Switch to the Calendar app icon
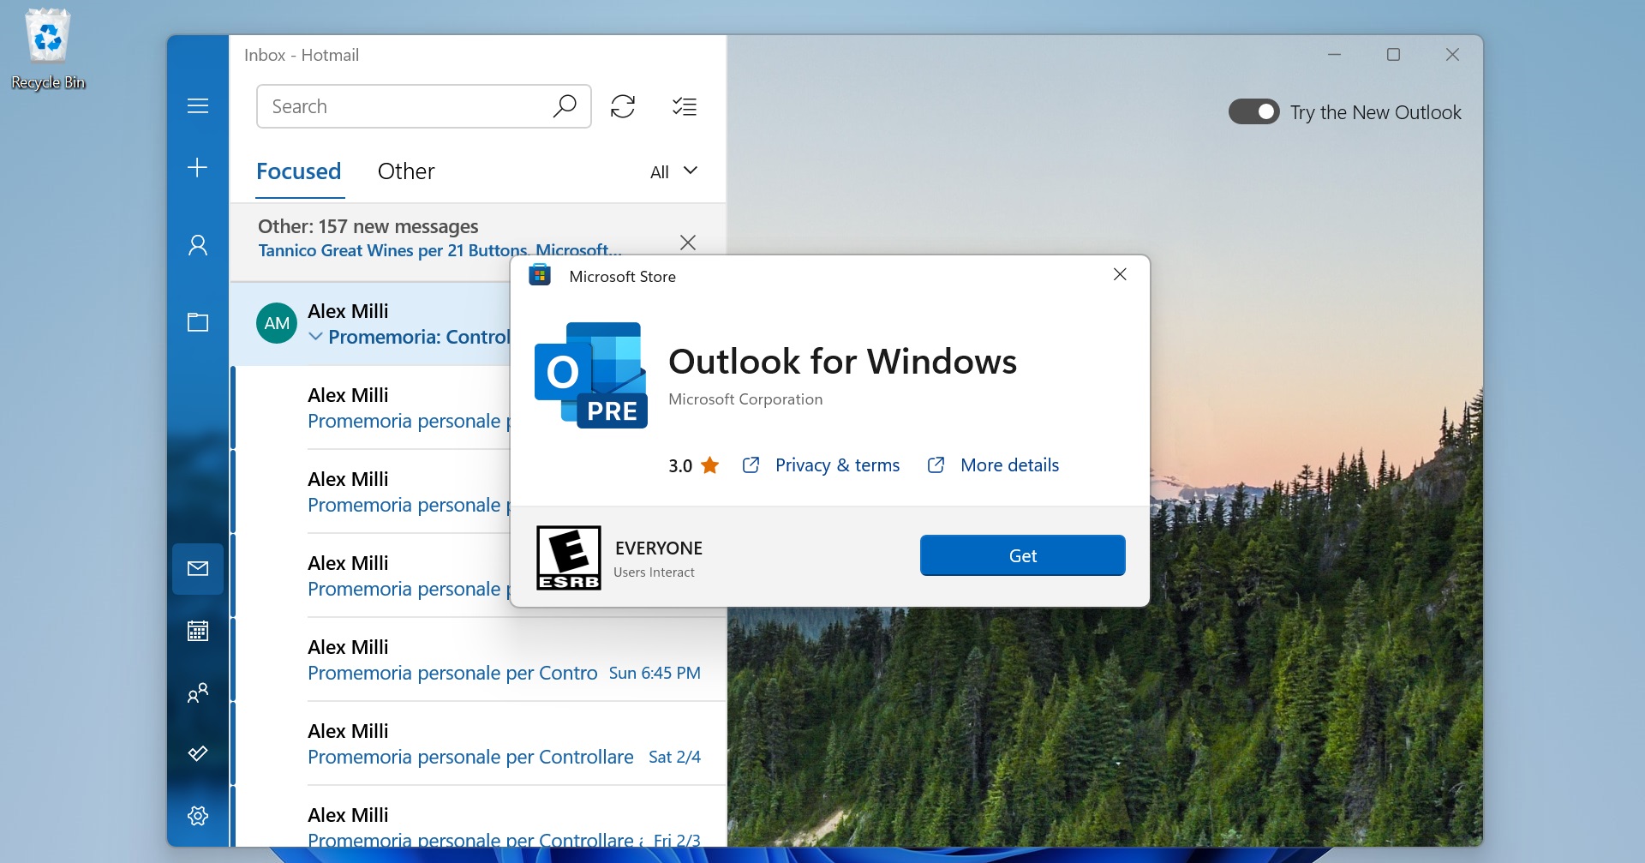 coord(198,631)
